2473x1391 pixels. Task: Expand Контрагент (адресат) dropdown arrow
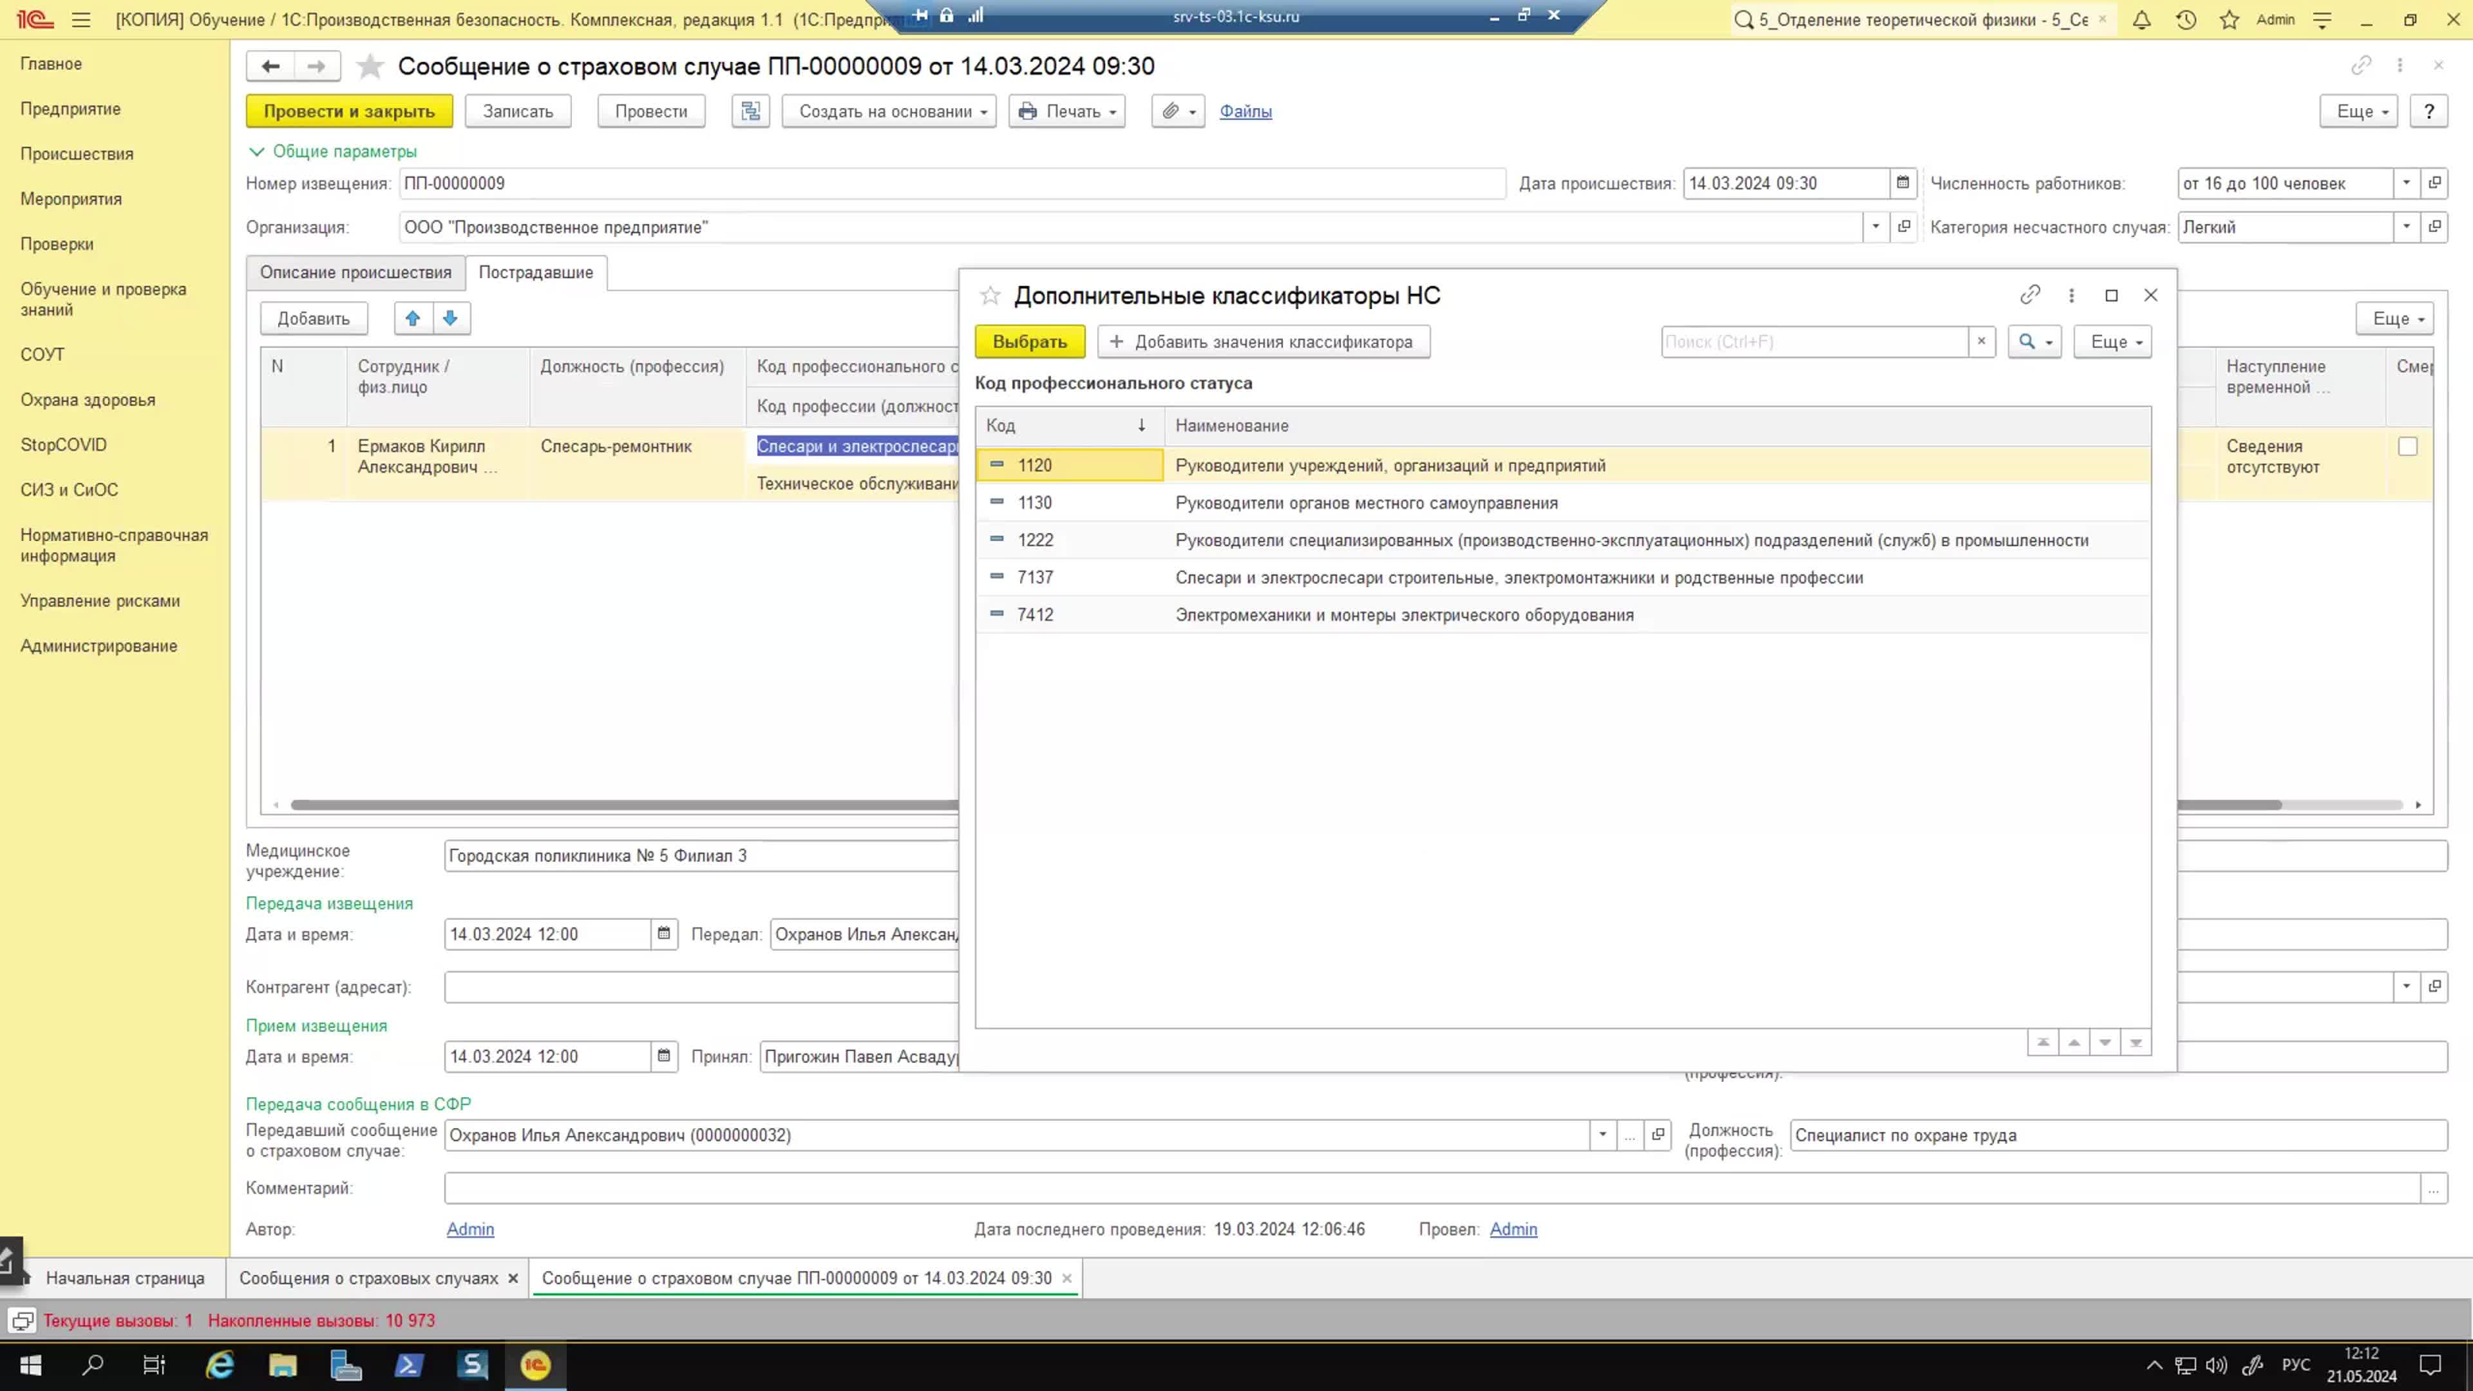coord(2407,987)
